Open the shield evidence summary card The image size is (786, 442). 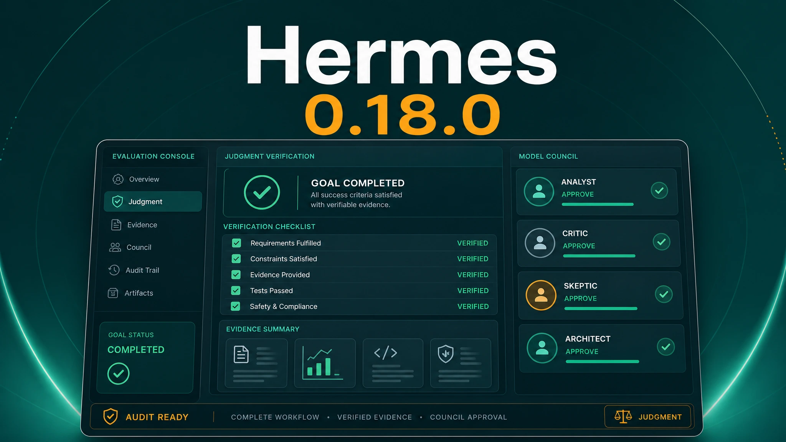click(x=461, y=363)
